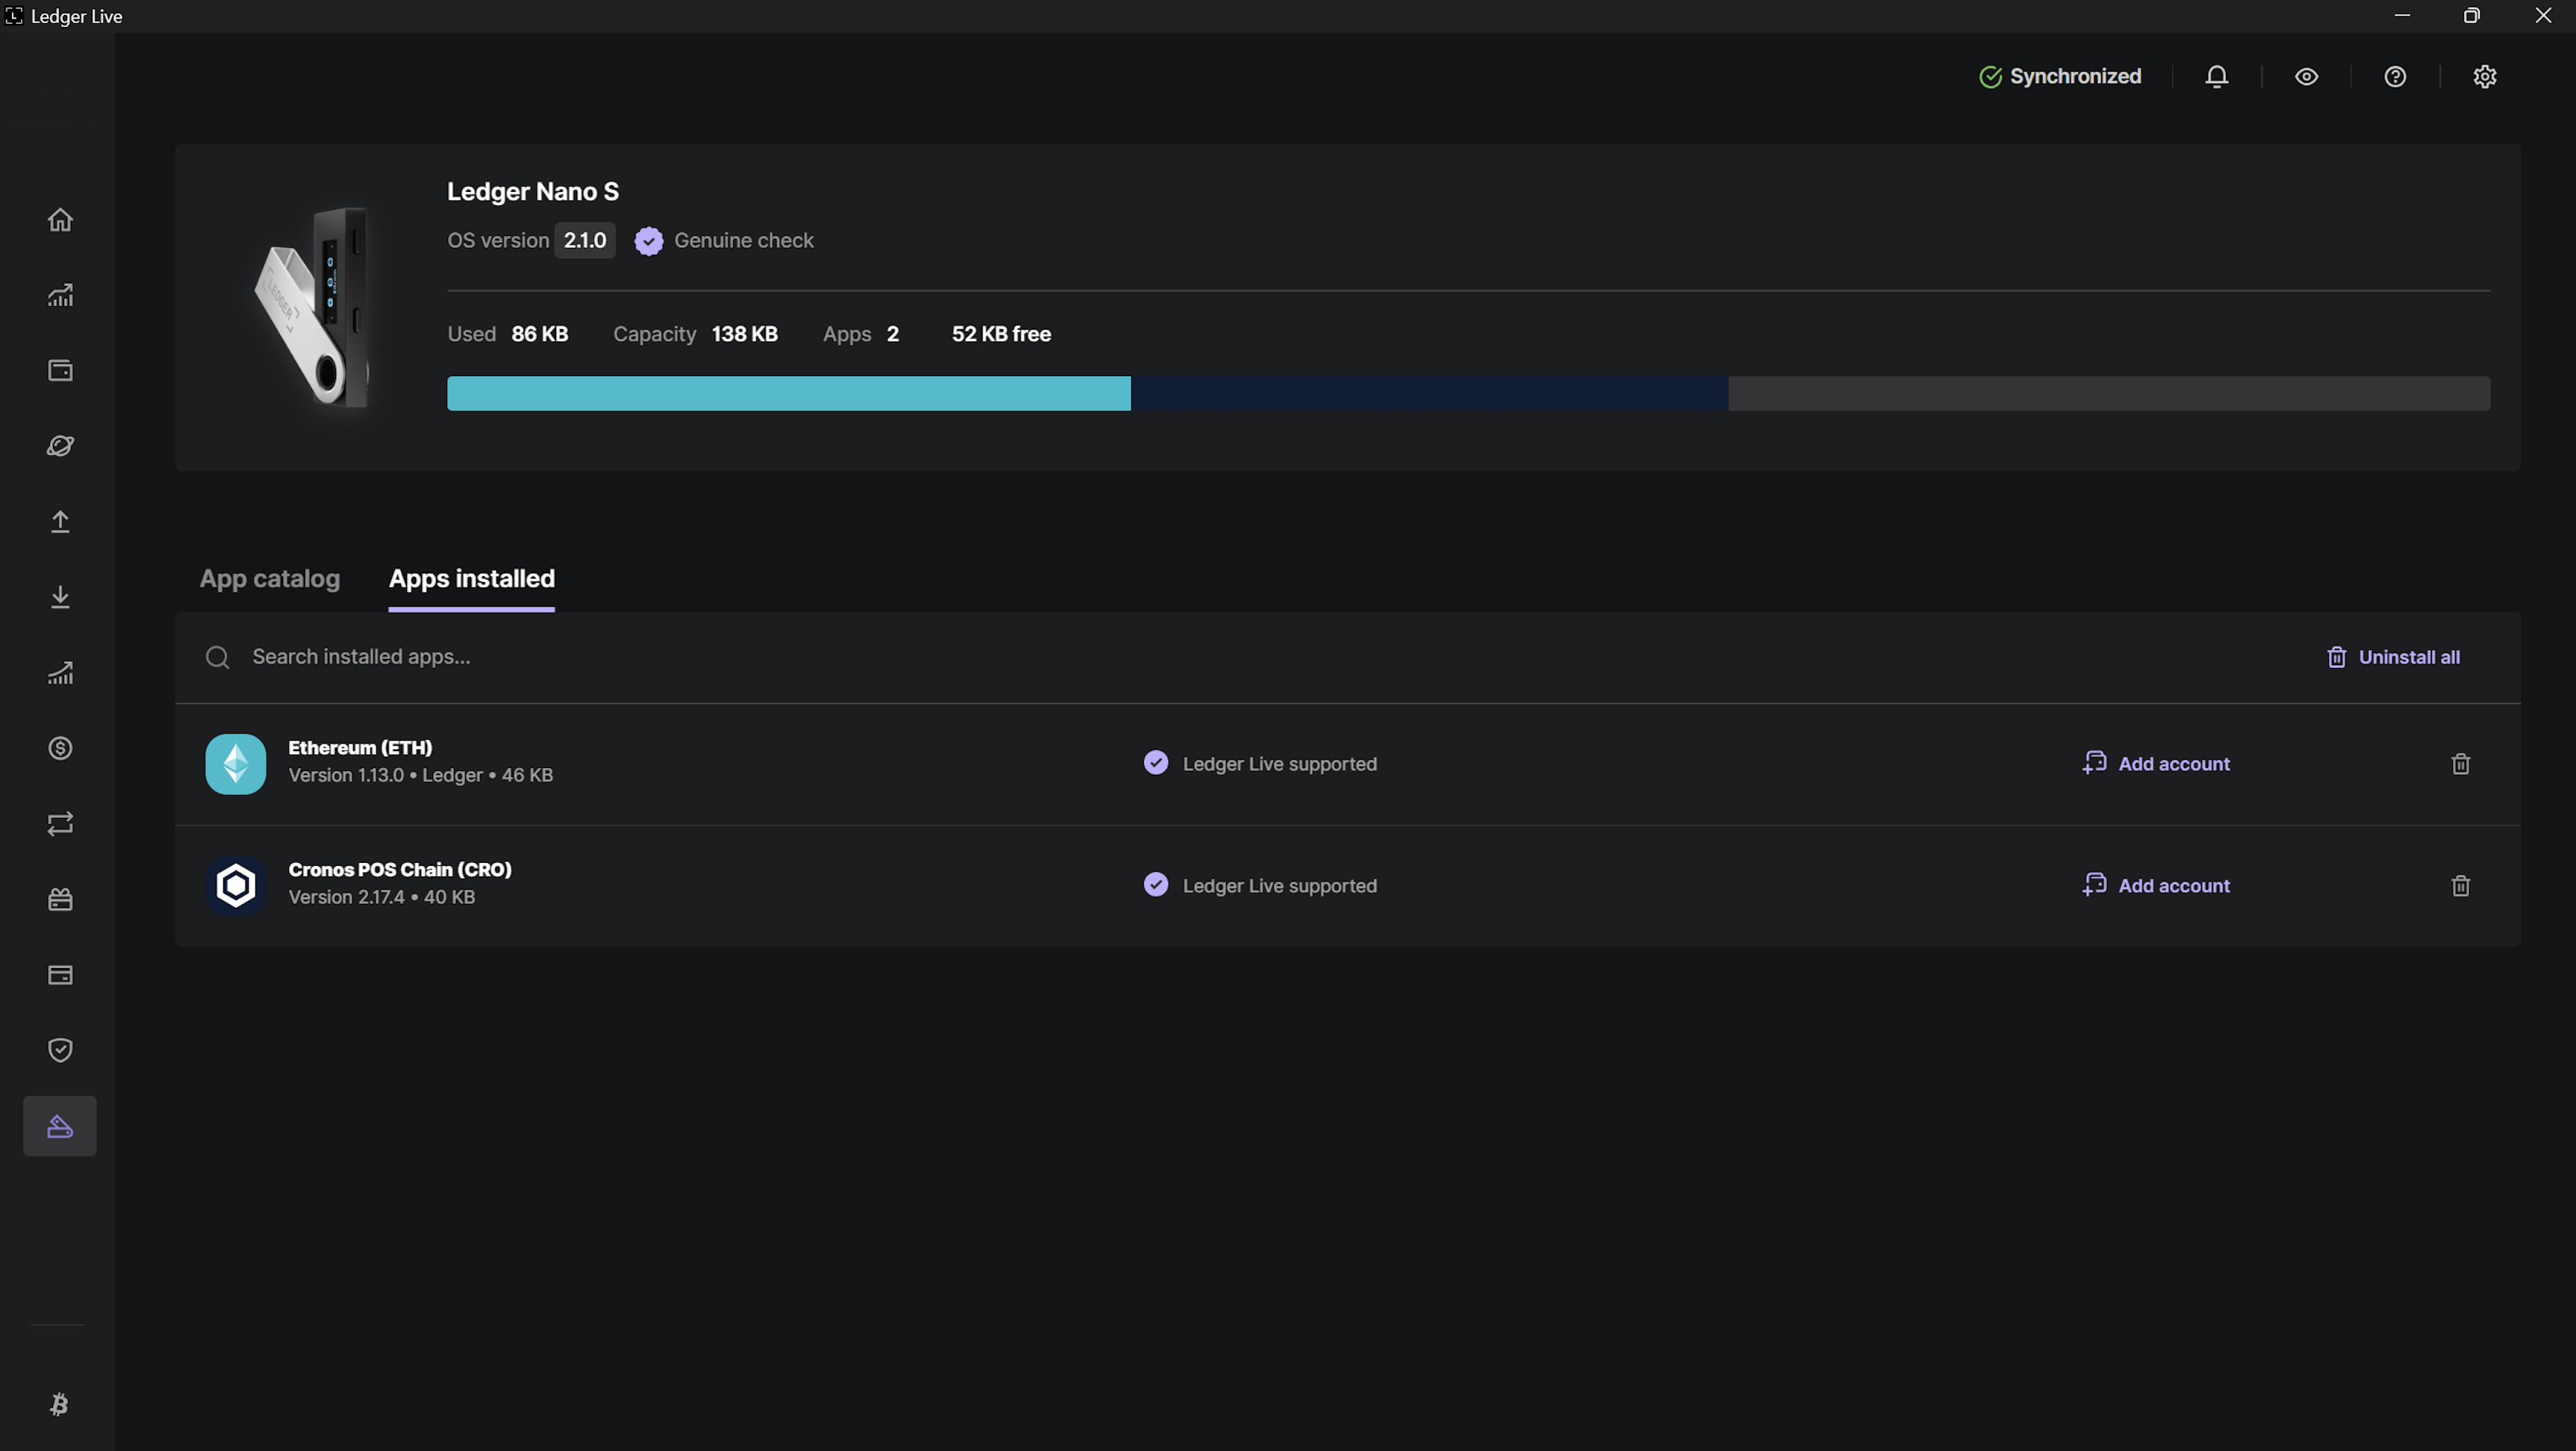The image size is (2576, 1451).
Task: Click Ledger Live supported label for Ethereum
Action: pyautogui.click(x=1279, y=764)
